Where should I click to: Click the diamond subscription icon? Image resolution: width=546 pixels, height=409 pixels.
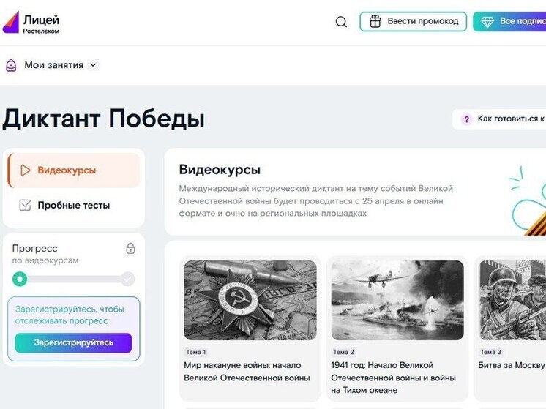487,22
